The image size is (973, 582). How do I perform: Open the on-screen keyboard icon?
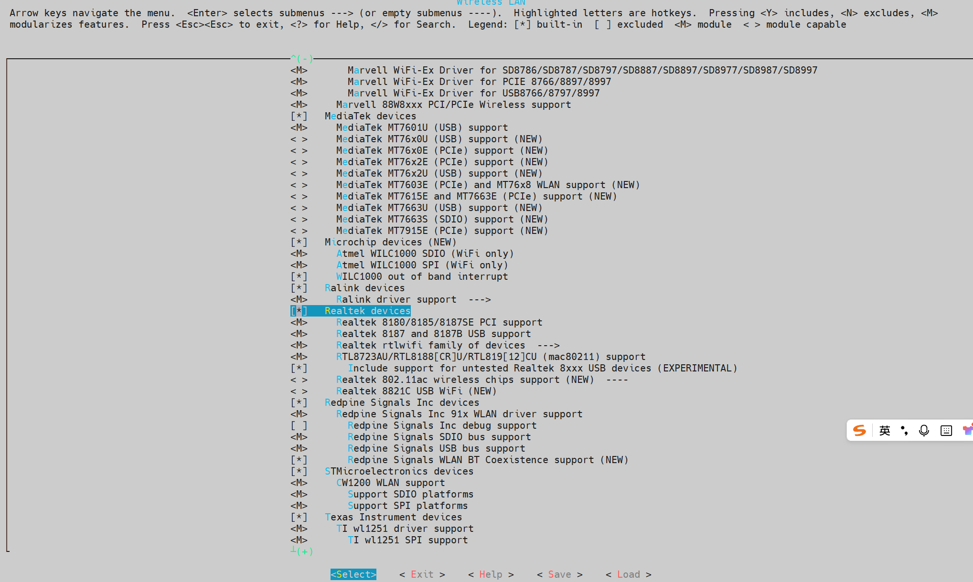click(x=946, y=430)
